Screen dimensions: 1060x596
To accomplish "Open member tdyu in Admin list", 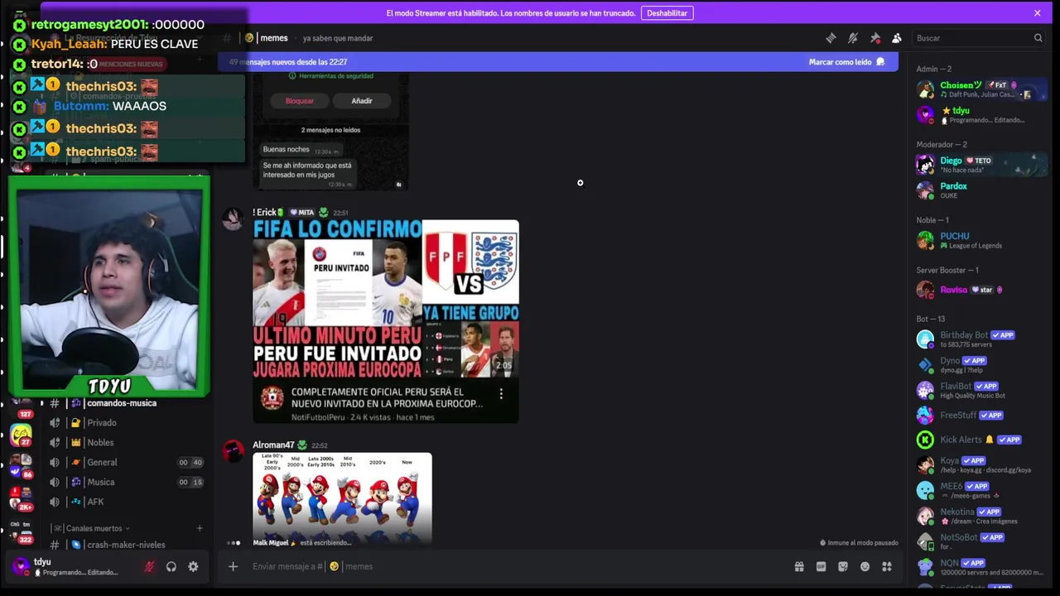I will pyautogui.click(x=982, y=114).
